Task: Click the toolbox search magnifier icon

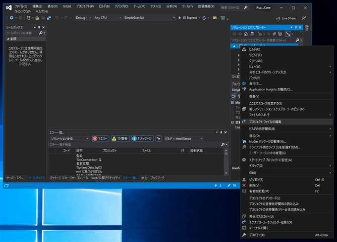Action: [x=41, y=33]
